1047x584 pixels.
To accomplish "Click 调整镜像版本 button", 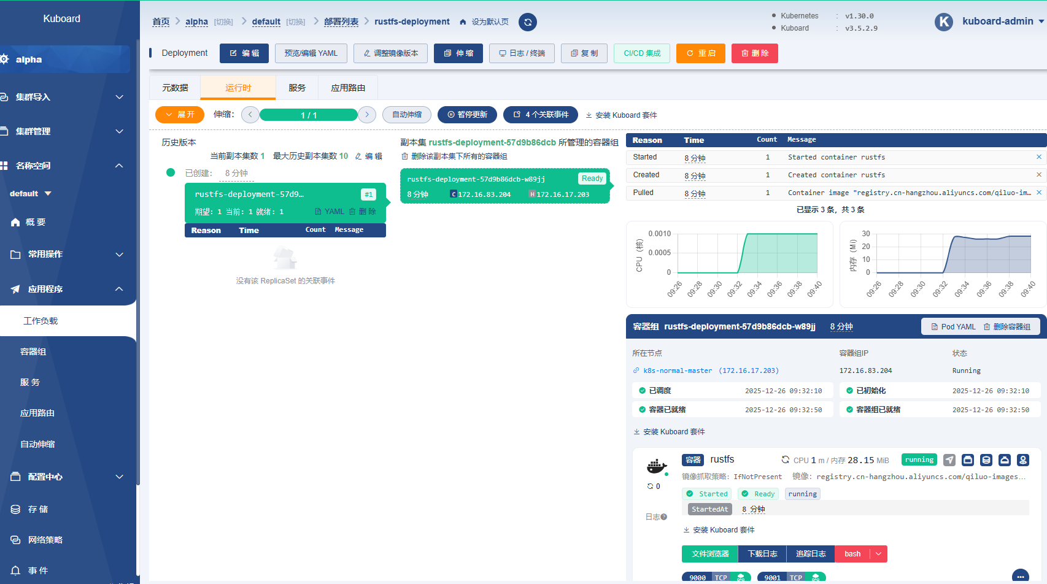I will (x=390, y=53).
